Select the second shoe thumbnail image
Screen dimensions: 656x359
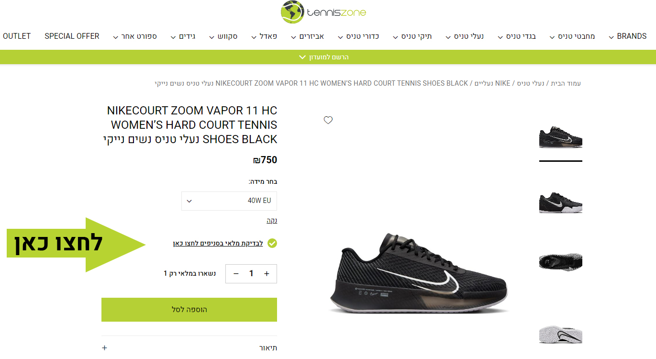click(x=561, y=202)
